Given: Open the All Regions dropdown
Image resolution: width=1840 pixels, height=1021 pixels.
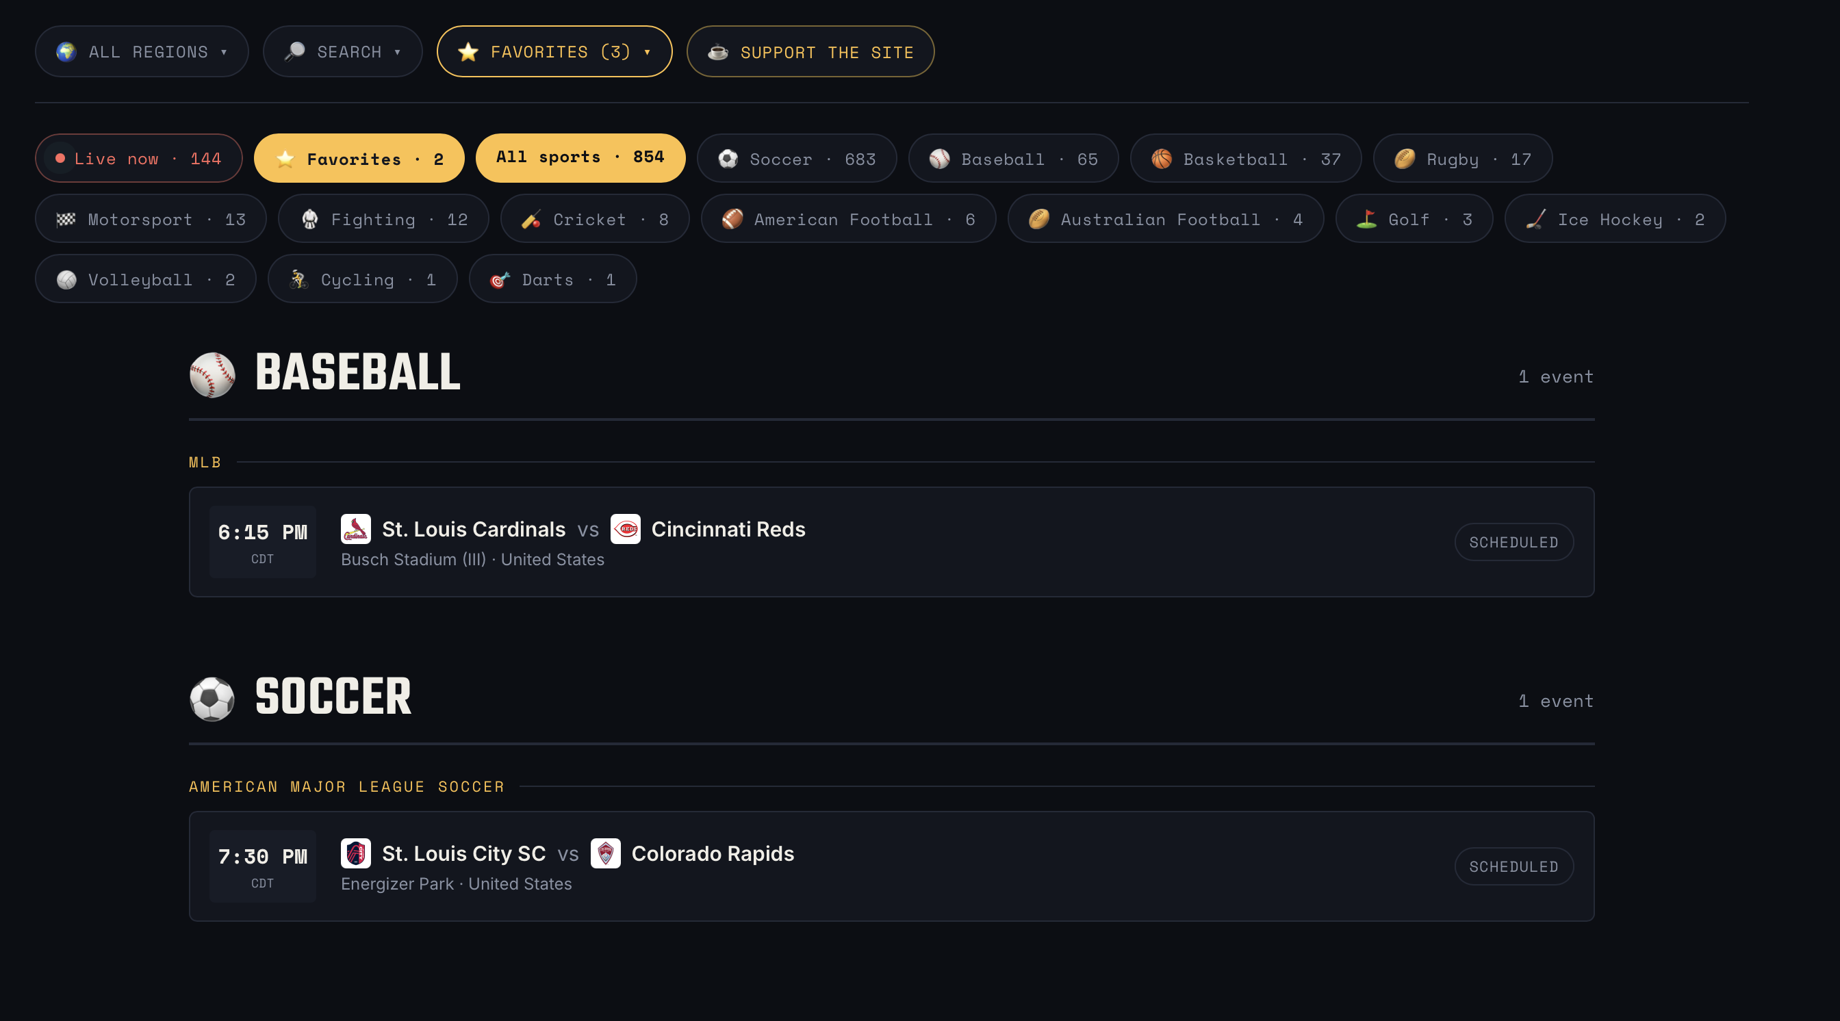Looking at the screenshot, I should pos(142,51).
